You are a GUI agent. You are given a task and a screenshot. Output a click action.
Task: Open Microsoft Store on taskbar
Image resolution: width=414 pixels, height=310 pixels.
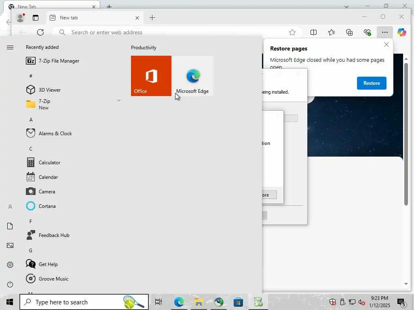(x=238, y=302)
